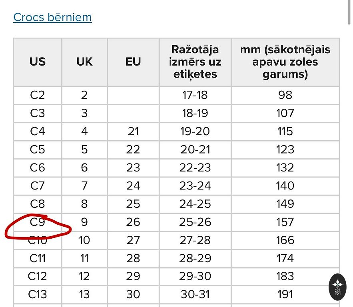
Task: Click the 191 mm sole length cell
Action: (x=285, y=294)
